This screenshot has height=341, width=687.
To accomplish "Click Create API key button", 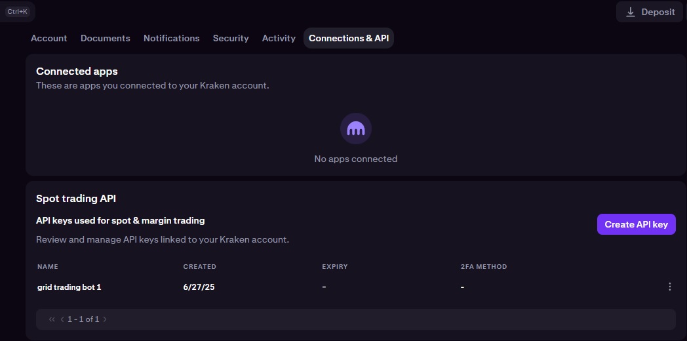I will (x=636, y=224).
